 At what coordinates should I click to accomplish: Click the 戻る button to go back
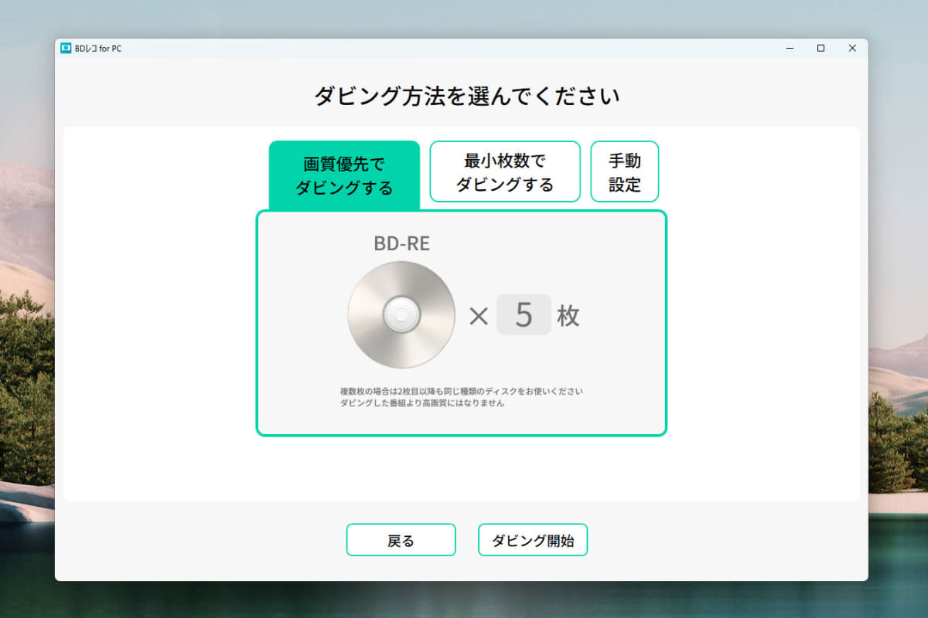[x=401, y=539]
